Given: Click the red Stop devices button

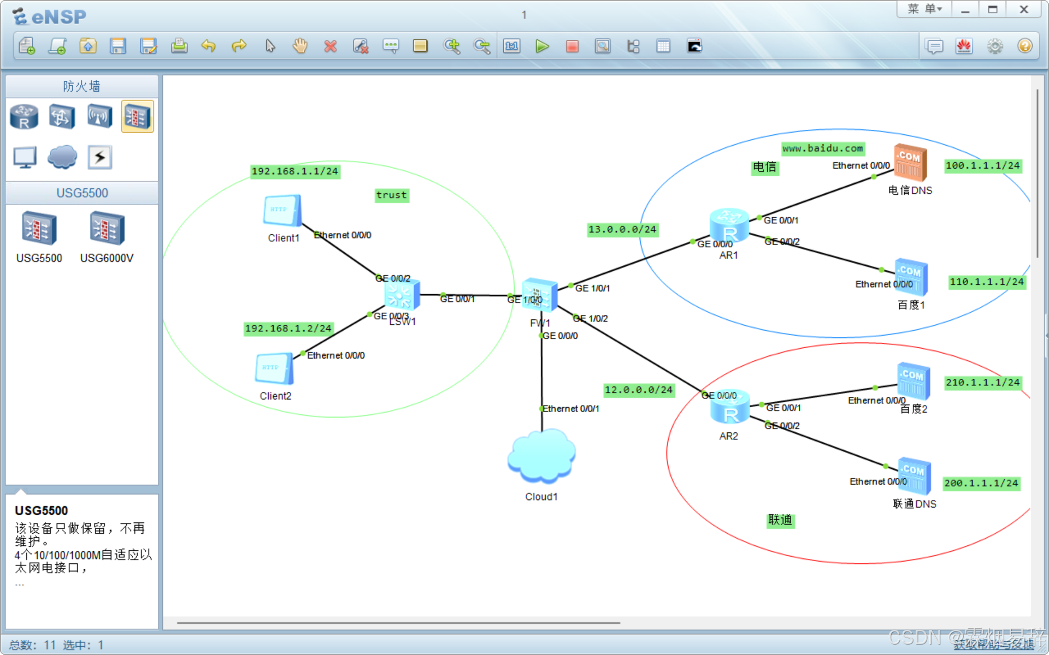Looking at the screenshot, I should point(572,46).
